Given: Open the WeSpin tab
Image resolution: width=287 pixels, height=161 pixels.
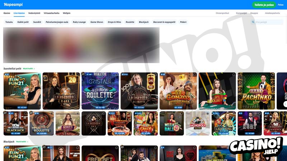Looking at the screenshot, I should click(67, 13).
